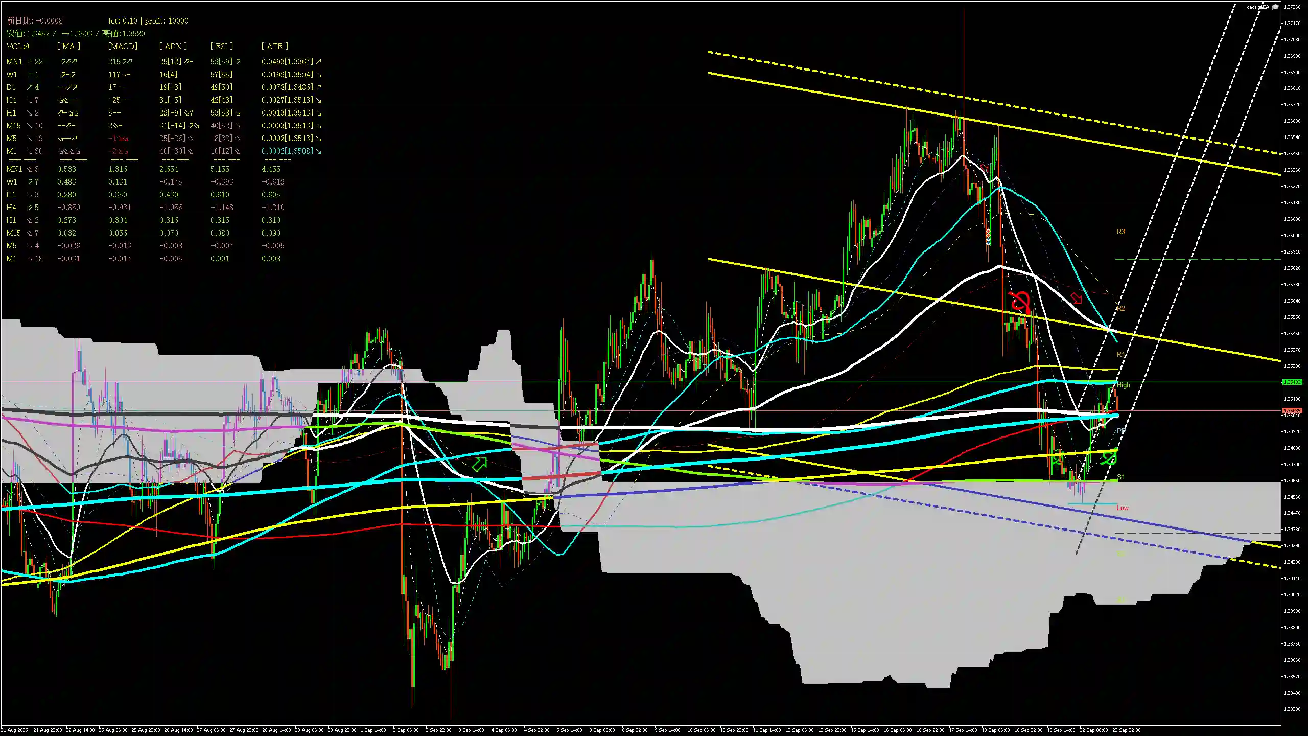Select the red crossed-circle sell marker
Viewport: 1308px width, 736px height.
click(x=1020, y=301)
